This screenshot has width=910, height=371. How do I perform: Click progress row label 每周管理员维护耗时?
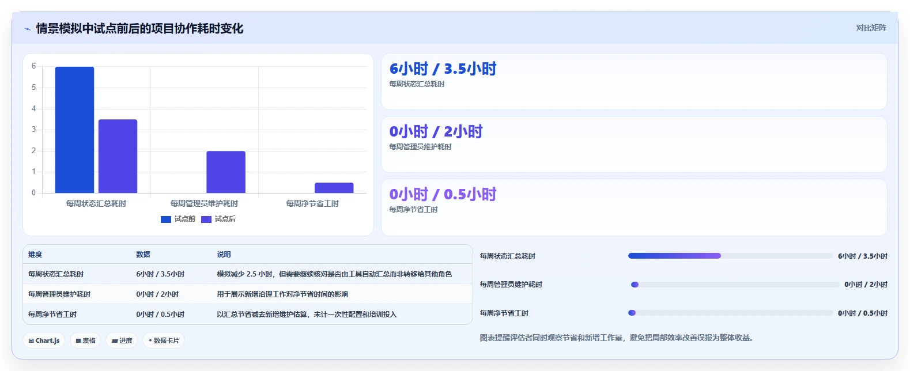tap(511, 285)
